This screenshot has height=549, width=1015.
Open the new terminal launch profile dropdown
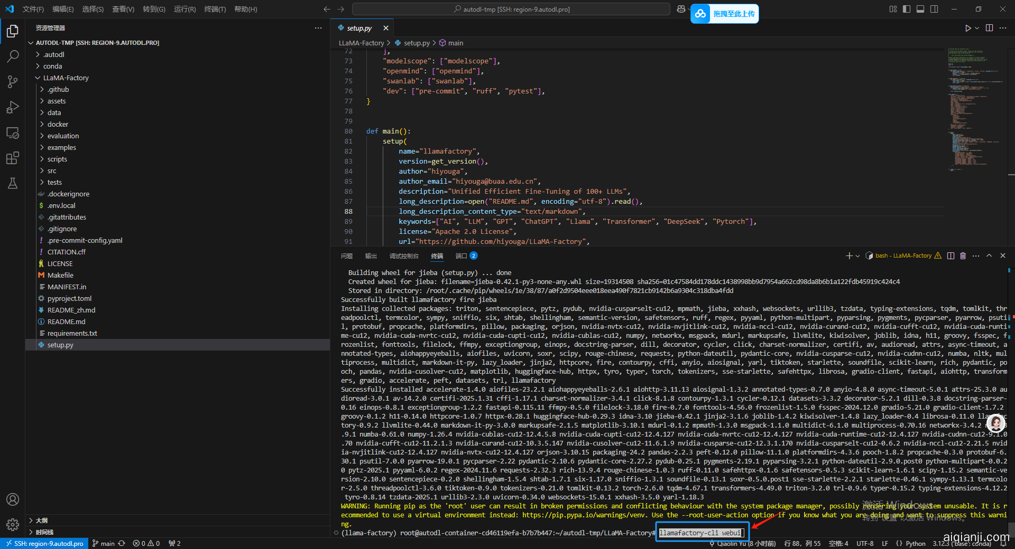pyautogui.click(x=857, y=255)
